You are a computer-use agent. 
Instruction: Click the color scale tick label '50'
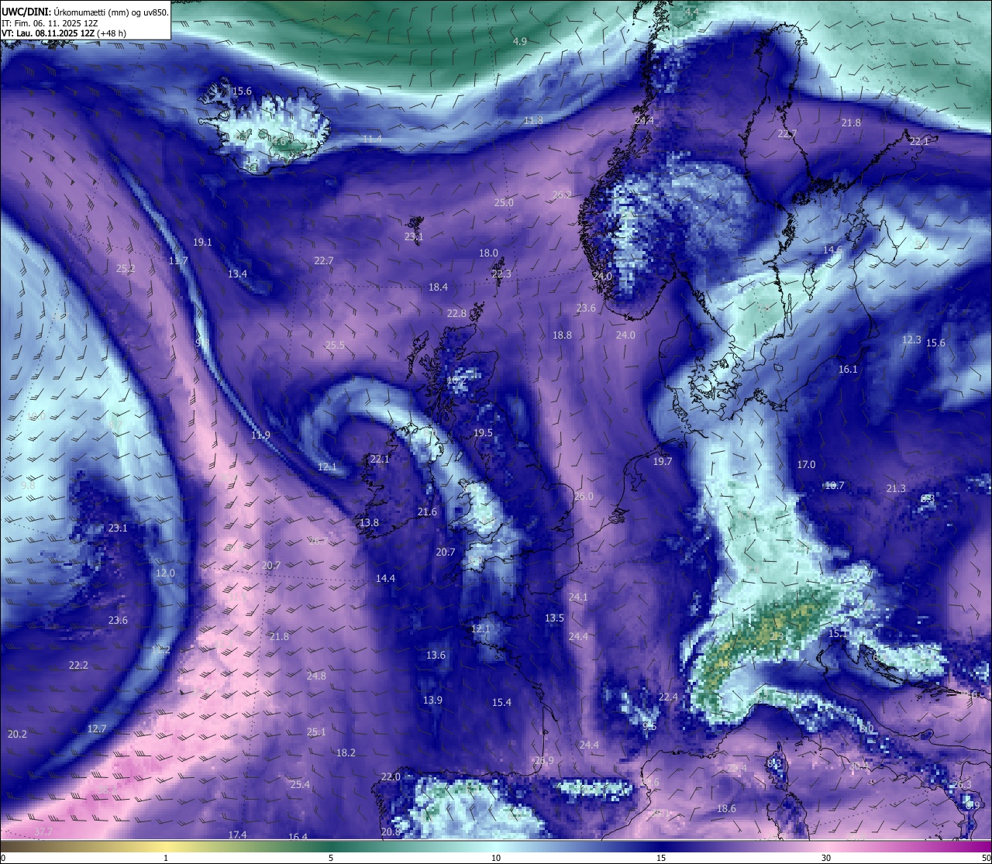pos(986,858)
